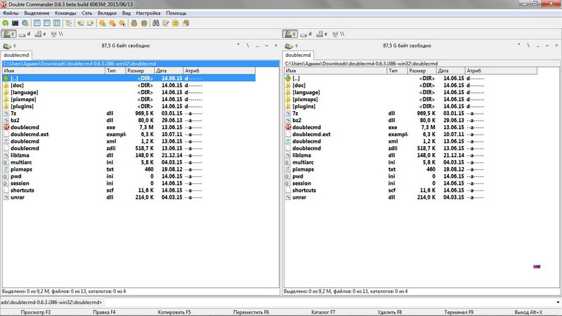Open the Команды menu

65,13
